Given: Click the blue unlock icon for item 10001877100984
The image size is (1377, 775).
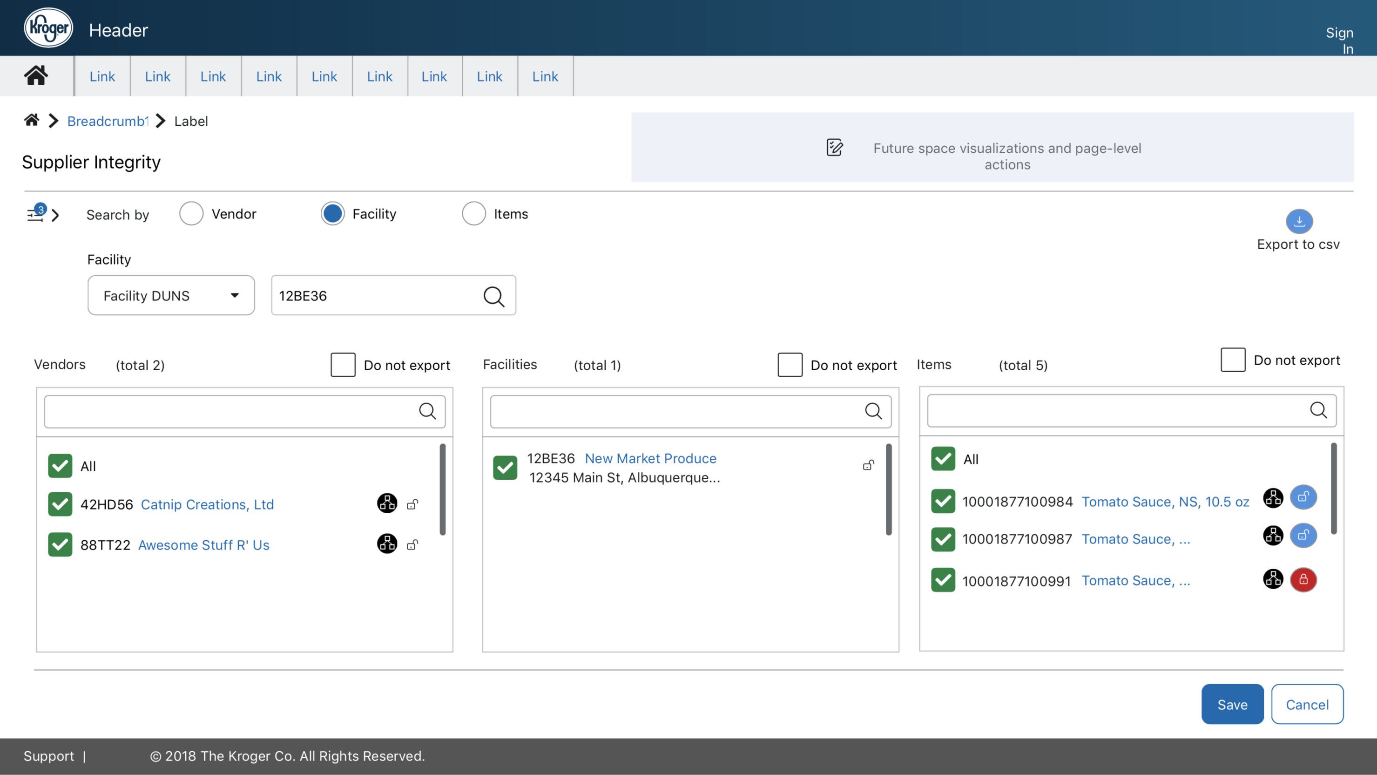Looking at the screenshot, I should coord(1303,497).
